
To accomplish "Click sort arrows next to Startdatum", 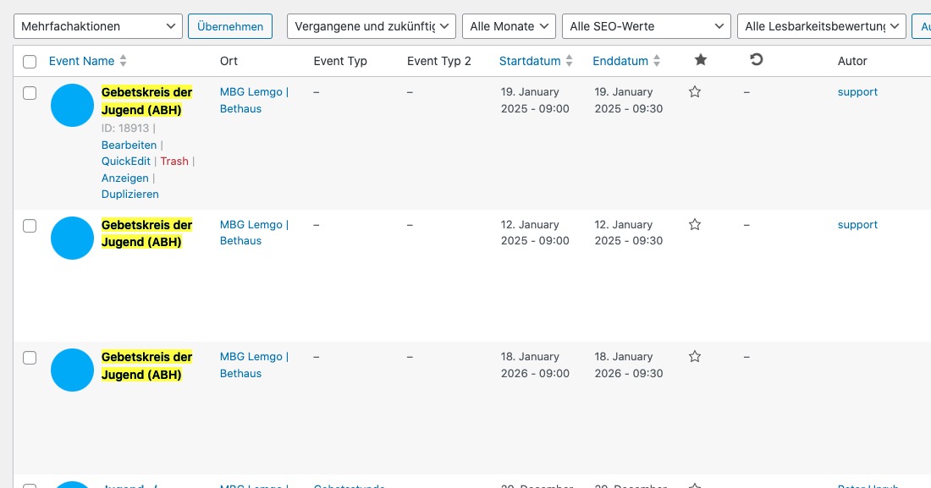I will coord(569,61).
